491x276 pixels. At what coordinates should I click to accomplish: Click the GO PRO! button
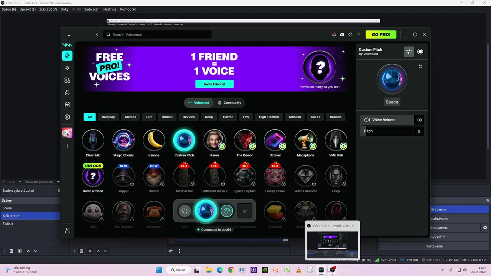tap(381, 34)
